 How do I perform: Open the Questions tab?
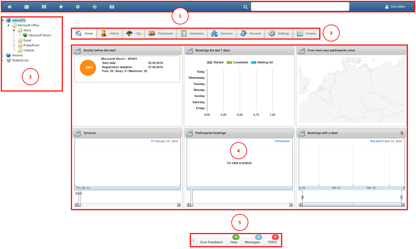192,33
